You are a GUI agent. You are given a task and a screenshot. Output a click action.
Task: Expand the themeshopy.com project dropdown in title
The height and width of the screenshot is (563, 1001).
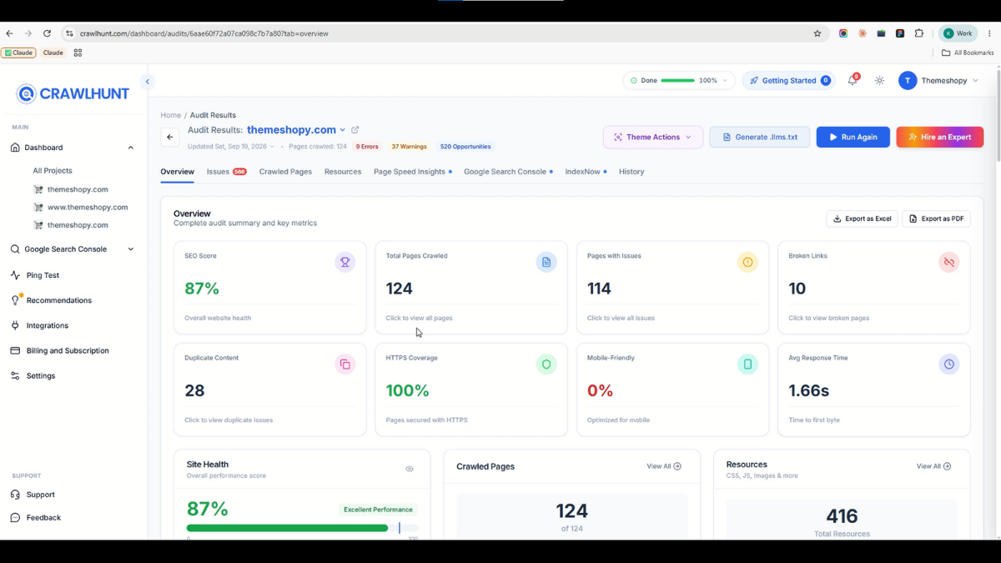pyautogui.click(x=342, y=130)
